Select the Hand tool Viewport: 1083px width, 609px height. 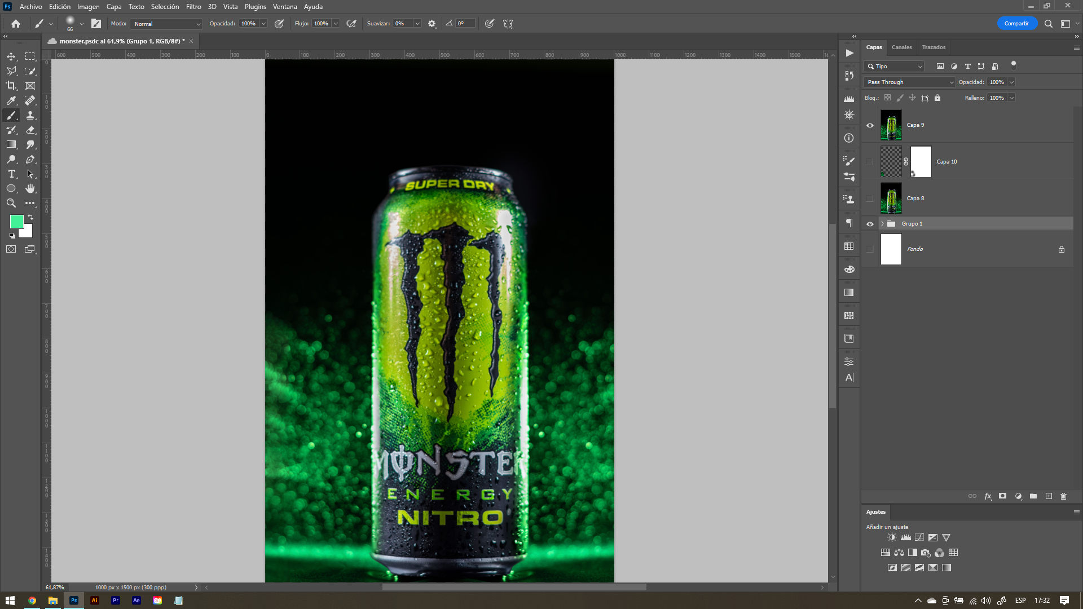click(x=30, y=188)
